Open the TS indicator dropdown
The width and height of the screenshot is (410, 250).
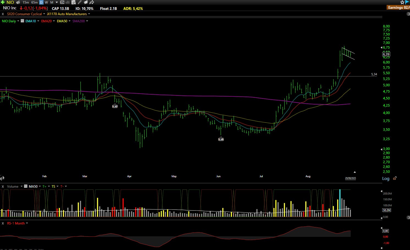(x=57, y=186)
